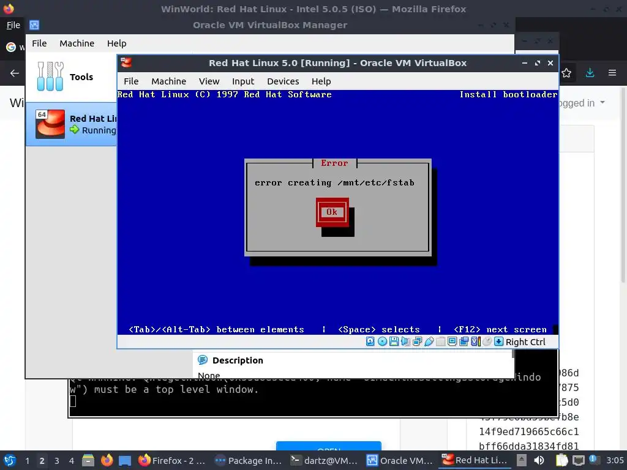Screen dimensions: 627x470
Task: Bookmark page with Firefox star icon
Action: 566,73
